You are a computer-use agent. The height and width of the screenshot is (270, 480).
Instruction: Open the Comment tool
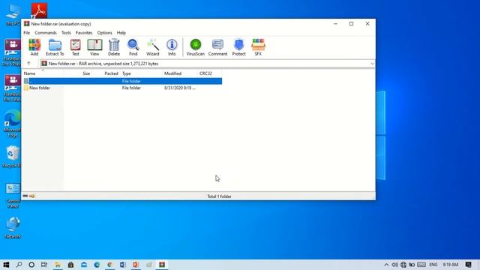217,47
